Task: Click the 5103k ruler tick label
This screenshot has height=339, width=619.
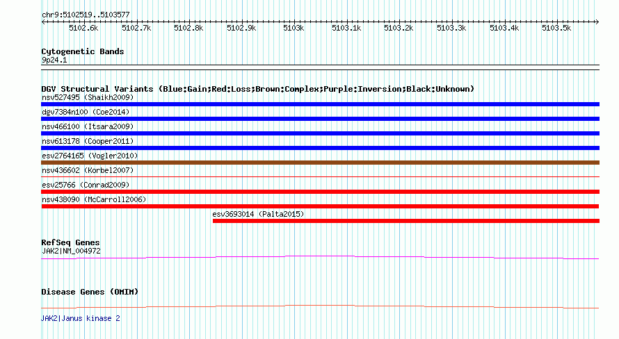Action: pyautogui.click(x=294, y=28)
